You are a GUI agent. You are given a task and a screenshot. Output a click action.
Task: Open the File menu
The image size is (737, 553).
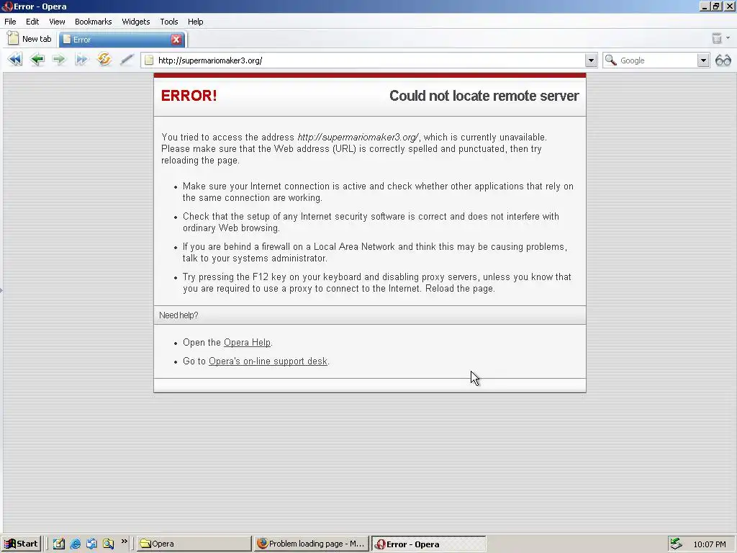click(10, 22)
